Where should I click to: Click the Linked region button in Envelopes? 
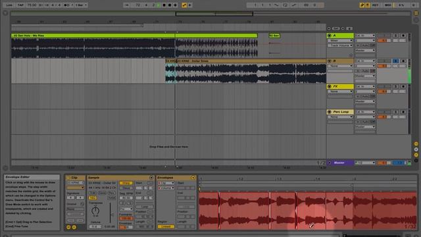click(x=166, y=226)
